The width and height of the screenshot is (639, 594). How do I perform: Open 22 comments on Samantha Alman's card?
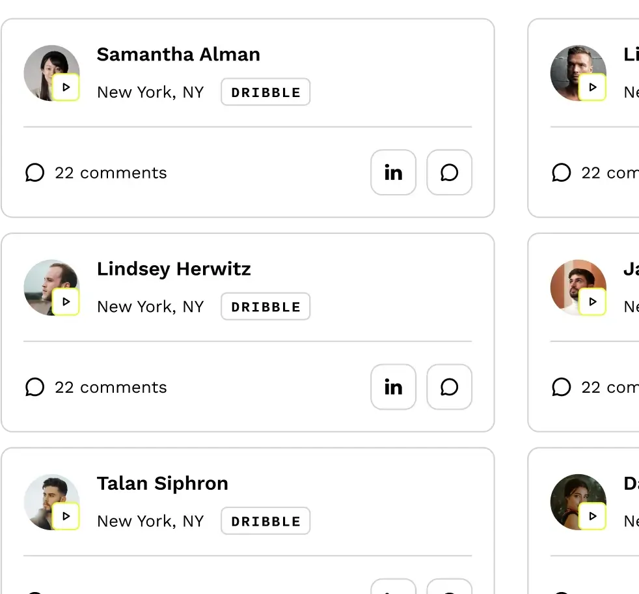(x=96, y=173)
